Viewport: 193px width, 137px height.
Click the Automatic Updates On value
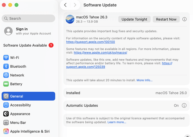click(x=176, y=106)
